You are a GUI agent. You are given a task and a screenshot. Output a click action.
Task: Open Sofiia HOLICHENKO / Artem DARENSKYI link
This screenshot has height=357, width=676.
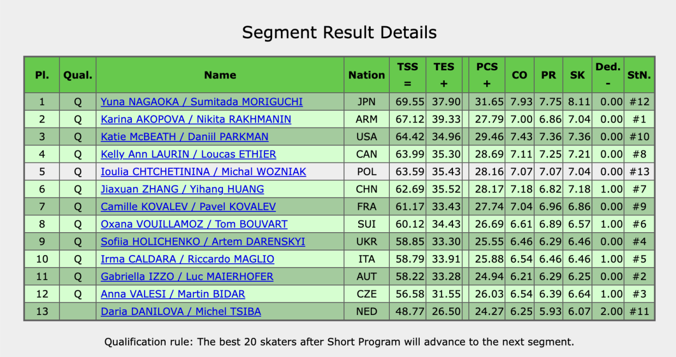(203, 241)
